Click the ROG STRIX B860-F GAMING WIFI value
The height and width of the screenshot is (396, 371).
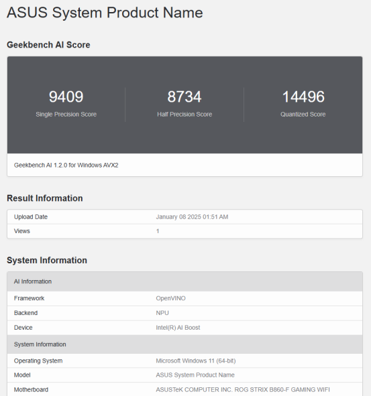(x=282, y=390)
